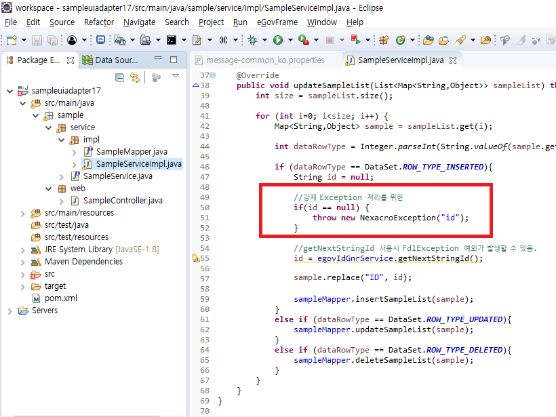Toggle Link with Editor in Package Explorer

coord(134,77)
